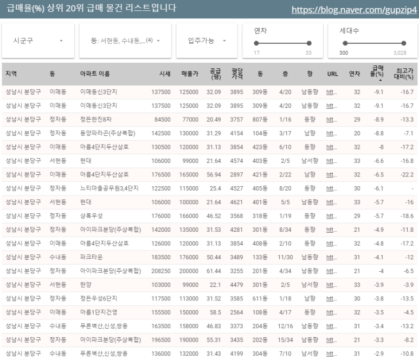Sort by 시세 column header
Viewport: 419px width, 360px height.
pos(165,74)
